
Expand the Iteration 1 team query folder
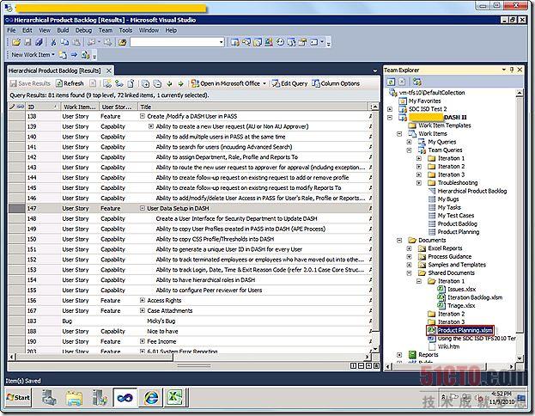419,158
